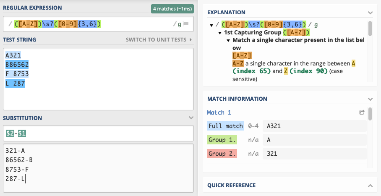Collapse the 1st Capturing Group tree node
Screen dimensions: 381x196
(x=220, y=33)
